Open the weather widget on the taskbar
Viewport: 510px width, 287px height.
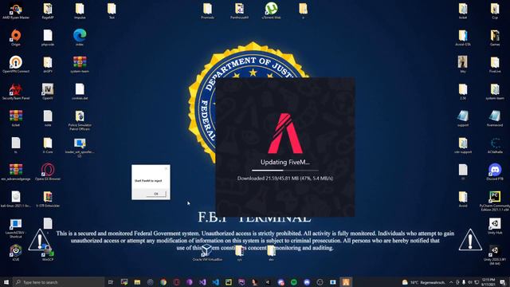click(423, 281)
